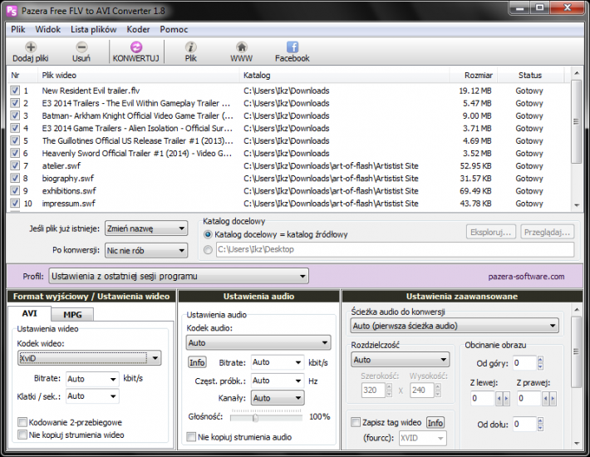This screenshot has height=457, width=590.
Task: Click the audio codec Info button
Action: (197, 362)
